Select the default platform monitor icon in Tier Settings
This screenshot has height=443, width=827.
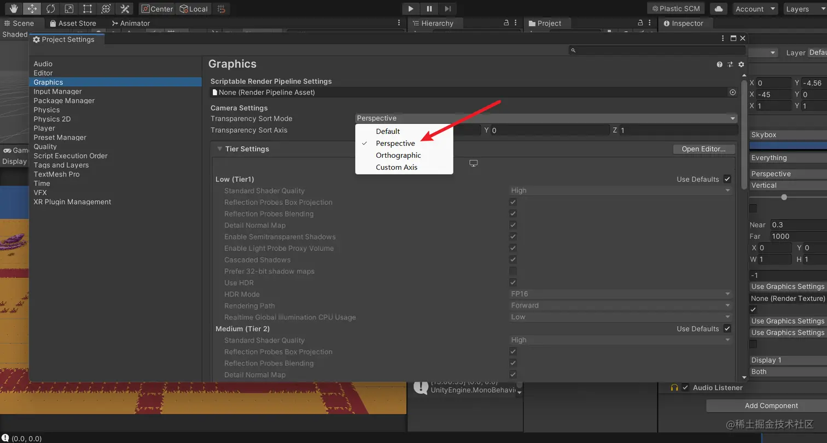[x=474, y=163]
